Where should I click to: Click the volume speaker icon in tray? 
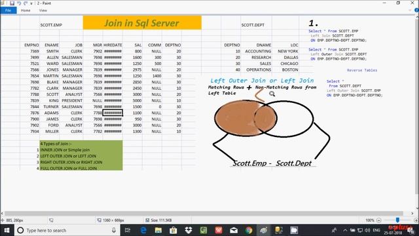(368, 230)
